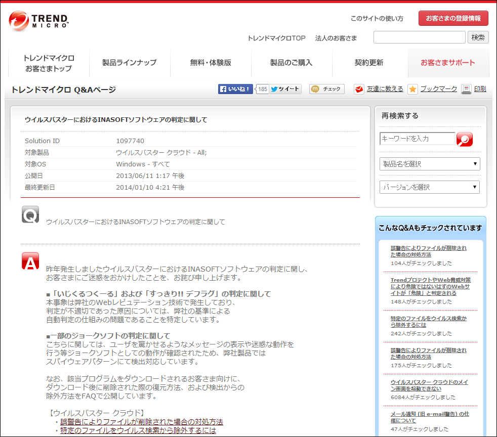Click the Trend Micro logo
Screen dimensions: 497x437
pos(37,21)
